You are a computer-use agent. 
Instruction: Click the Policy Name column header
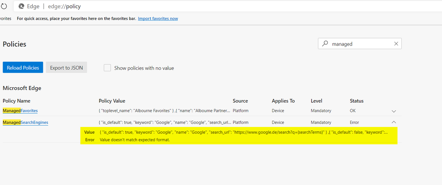click(x=16, y=100)
